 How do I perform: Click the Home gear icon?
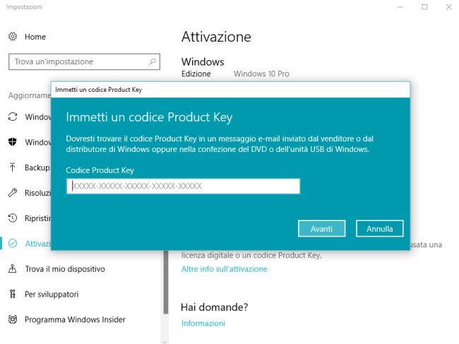12,36
